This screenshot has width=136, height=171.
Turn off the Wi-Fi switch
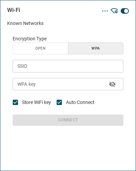(x=125, y=11)
